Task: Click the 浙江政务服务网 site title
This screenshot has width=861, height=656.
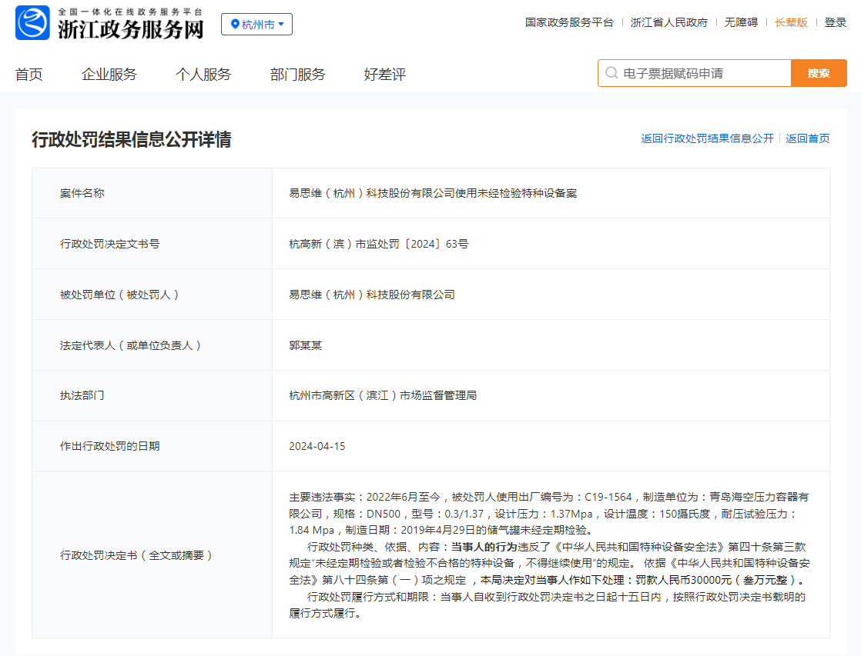Action: point(131,30)
